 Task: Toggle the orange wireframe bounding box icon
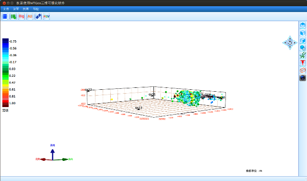[303, 70]
